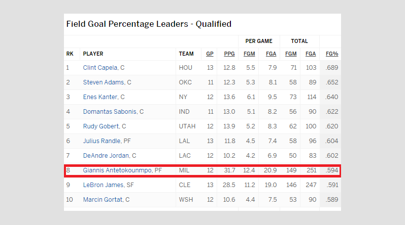Open Domantas Sabonis player link

coord(110,112)
